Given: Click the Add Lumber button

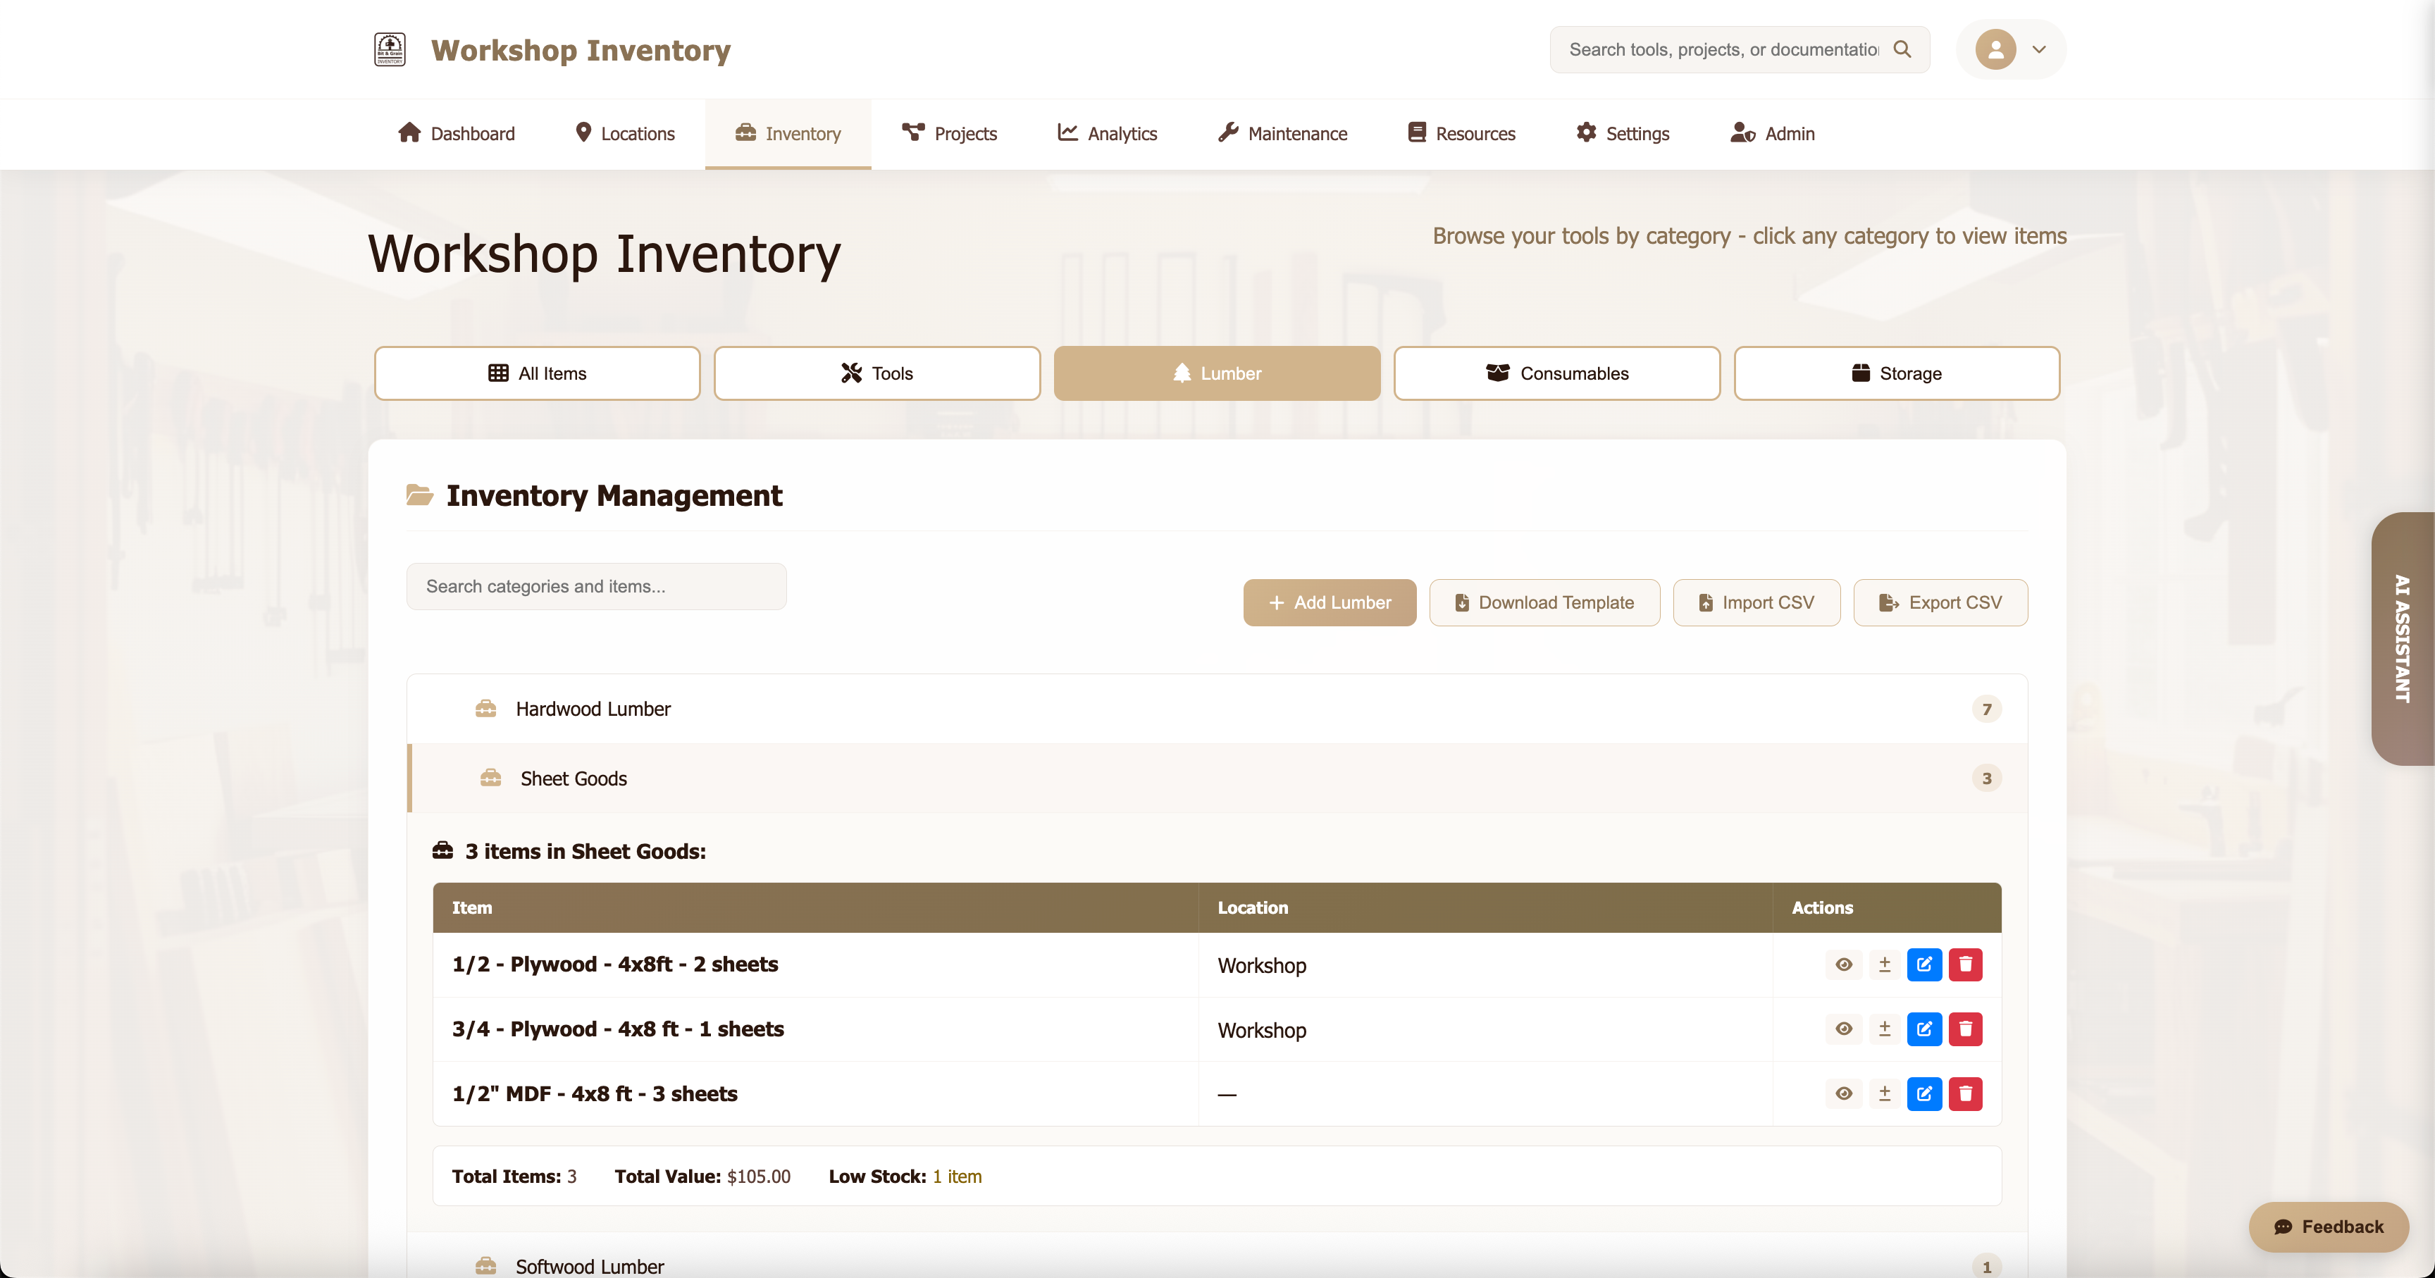Looking at the screenshot, I should (x=1329, y=602).
